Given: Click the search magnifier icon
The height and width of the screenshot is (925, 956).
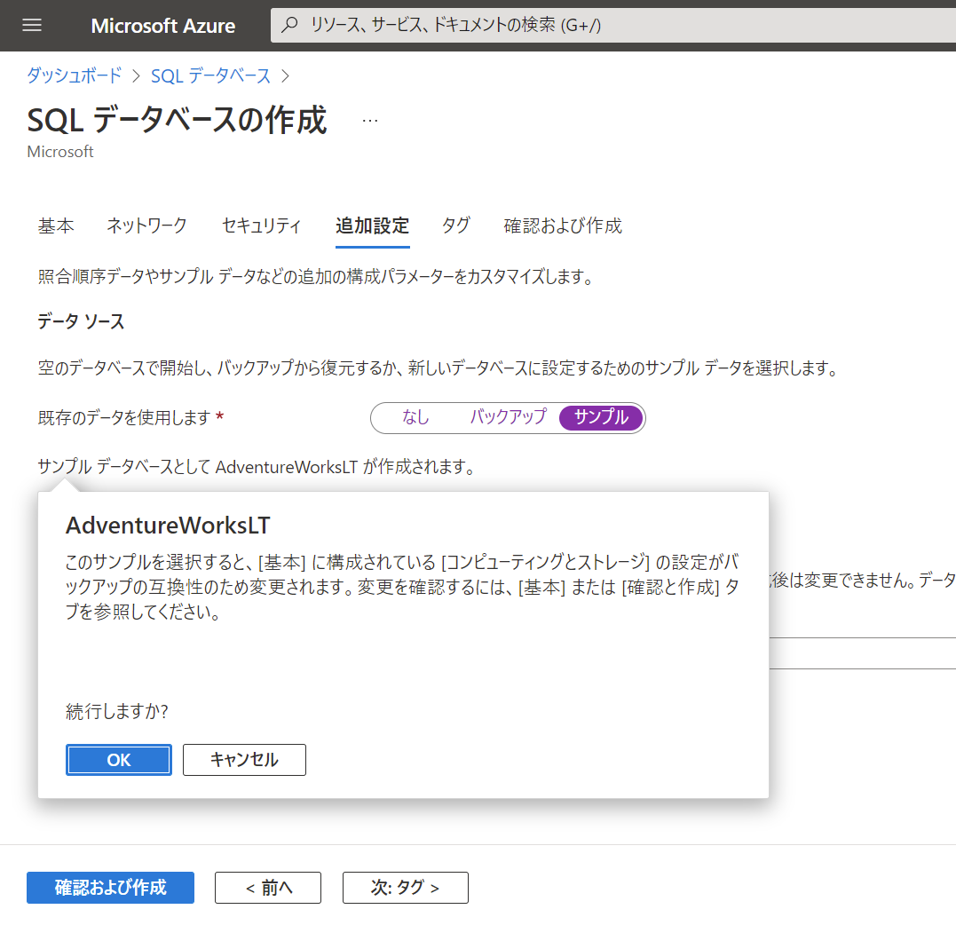Looking at the screenshot, I should pos(290,25).
